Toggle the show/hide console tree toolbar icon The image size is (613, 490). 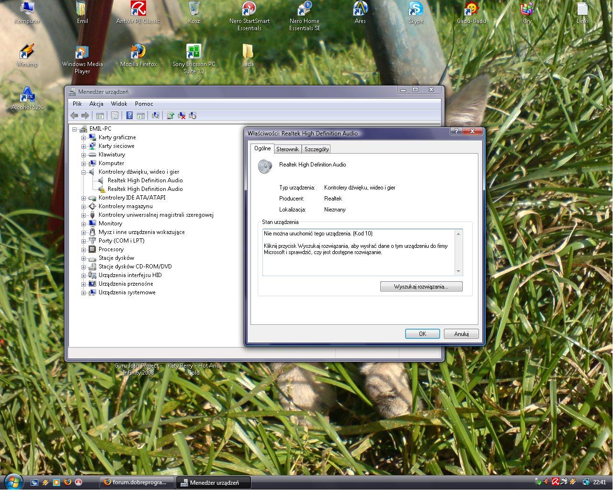(x=100, y=115)
